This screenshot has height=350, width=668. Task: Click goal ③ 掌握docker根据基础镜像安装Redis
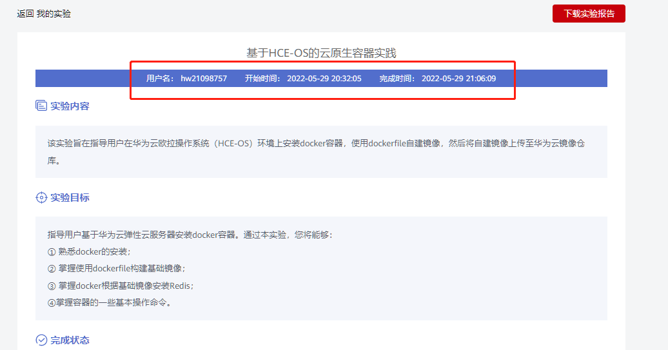pyautogui.click(x=121, y=286)
